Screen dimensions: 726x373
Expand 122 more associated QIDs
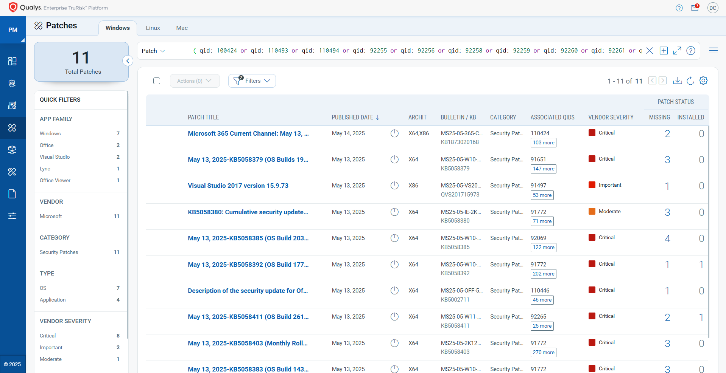pos(544,248)
